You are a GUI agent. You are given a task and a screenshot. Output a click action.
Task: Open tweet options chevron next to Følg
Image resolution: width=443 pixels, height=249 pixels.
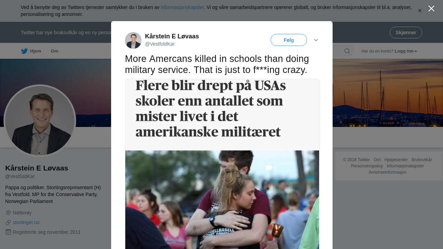[x=316, y=40]
